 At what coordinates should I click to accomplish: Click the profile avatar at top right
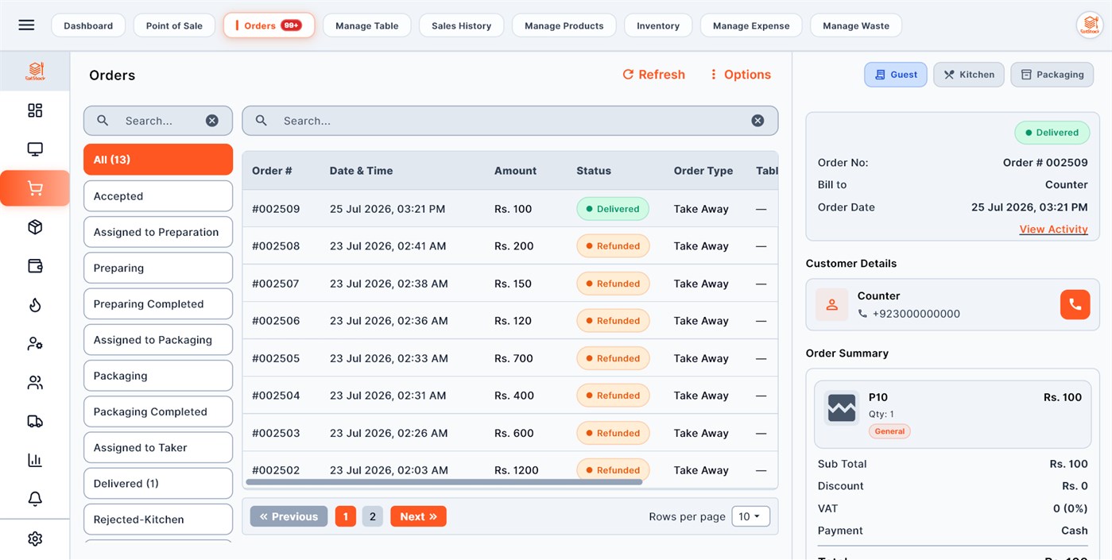coord(1089,25)
